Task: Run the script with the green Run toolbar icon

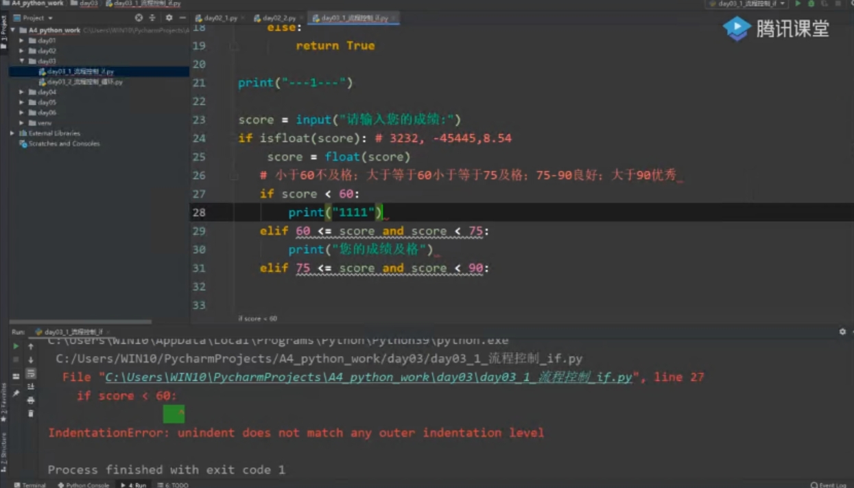Action: (798, 4)
